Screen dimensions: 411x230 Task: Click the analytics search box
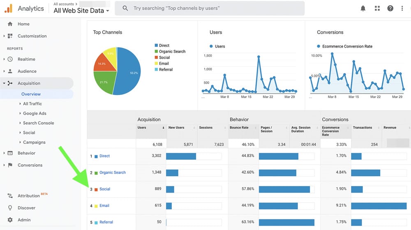point(210,8)
